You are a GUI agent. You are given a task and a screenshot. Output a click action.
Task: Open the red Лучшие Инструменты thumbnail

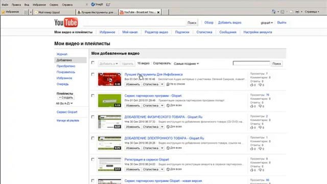coord(109,79)
